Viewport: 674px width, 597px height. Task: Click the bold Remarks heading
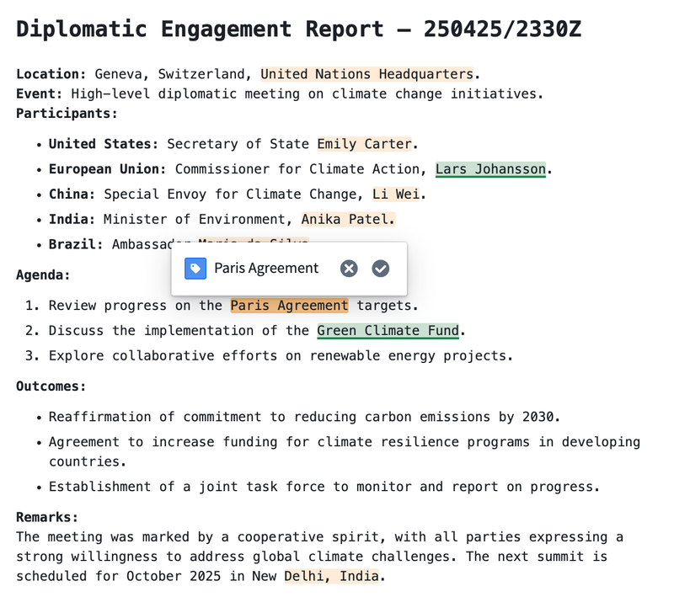point(47,517)
